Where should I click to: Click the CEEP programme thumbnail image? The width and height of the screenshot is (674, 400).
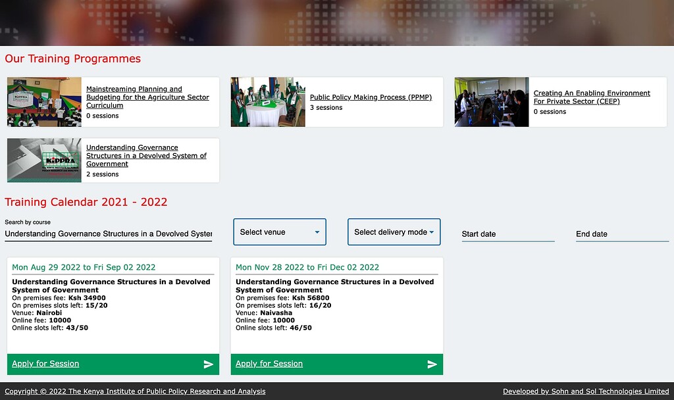tap(491, 102)
